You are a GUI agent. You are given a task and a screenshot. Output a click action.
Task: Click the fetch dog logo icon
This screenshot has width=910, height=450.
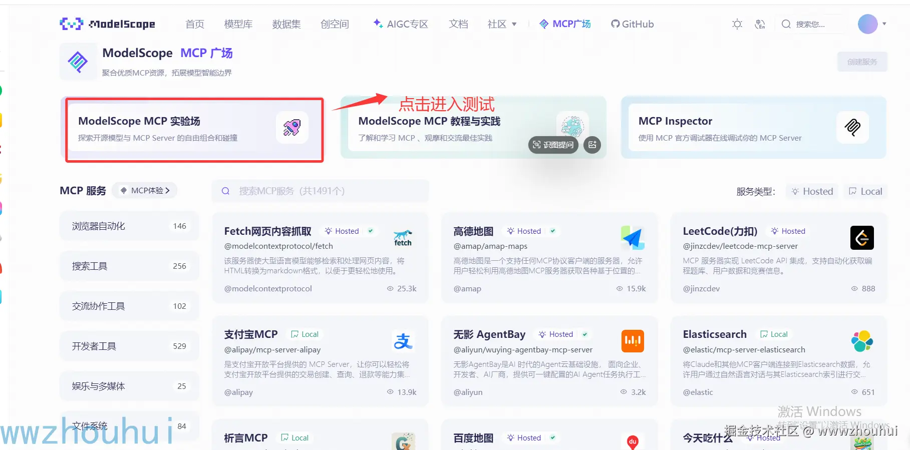click(x=403, y=238)
